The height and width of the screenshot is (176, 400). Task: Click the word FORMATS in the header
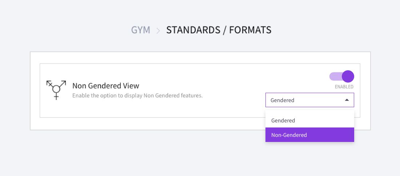[251, 30]
